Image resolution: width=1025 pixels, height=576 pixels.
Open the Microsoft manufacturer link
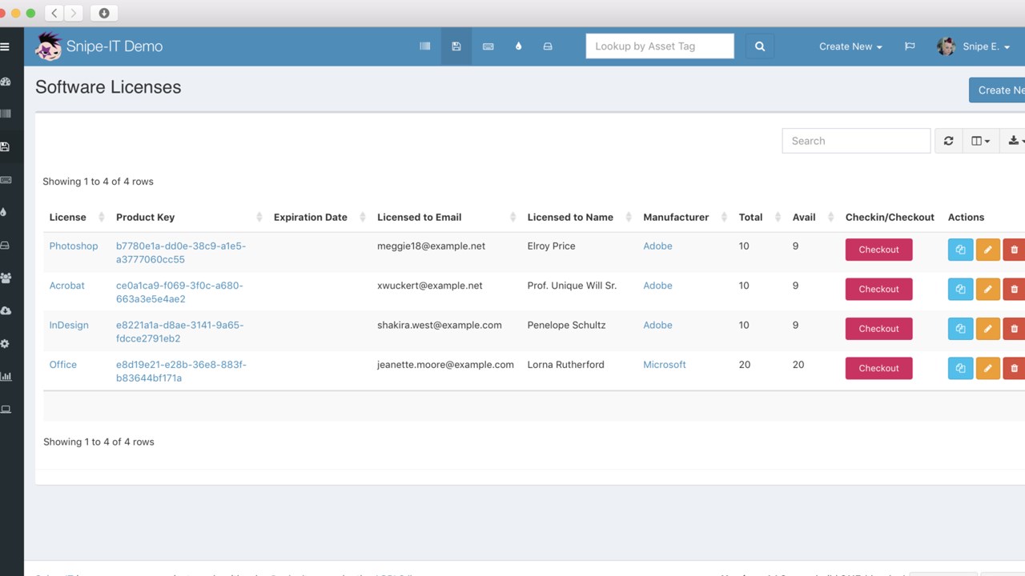[665, 365]
